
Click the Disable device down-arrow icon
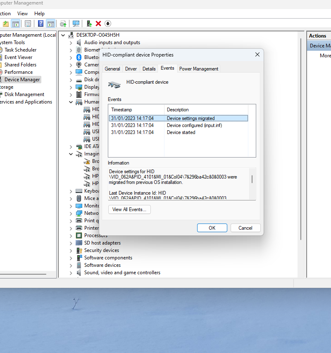point(108,24)
